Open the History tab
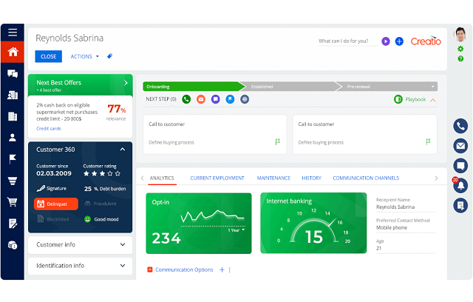 (x=311, y=178)
